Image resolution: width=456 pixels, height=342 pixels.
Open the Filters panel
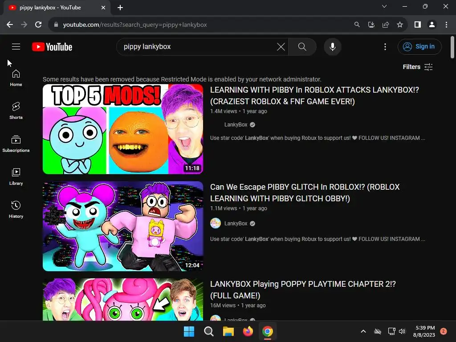tap(418, 67)
